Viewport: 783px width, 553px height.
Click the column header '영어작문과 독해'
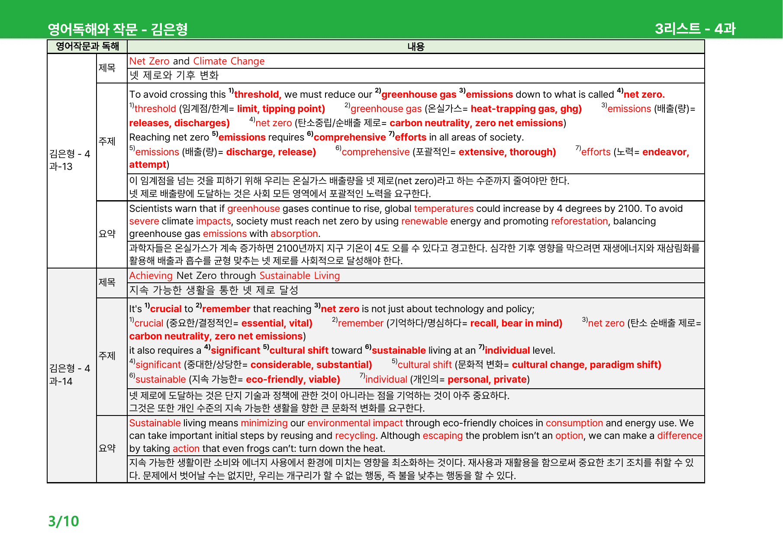pos(87,46)
